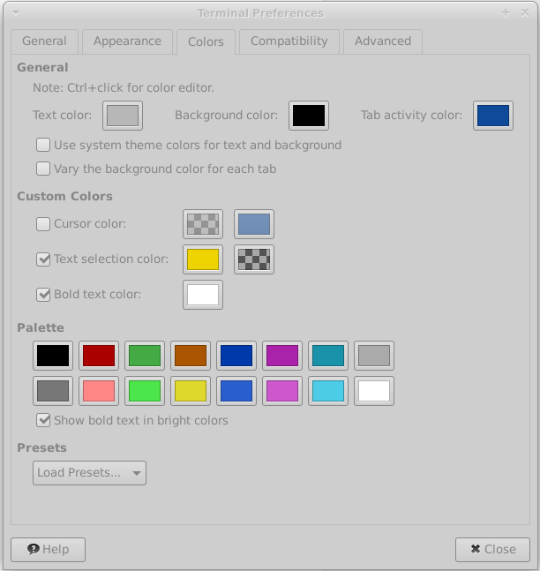Select the dark gray bright-row palette swatch
This screenshot has width=540, height=571.
coord(53,391)
